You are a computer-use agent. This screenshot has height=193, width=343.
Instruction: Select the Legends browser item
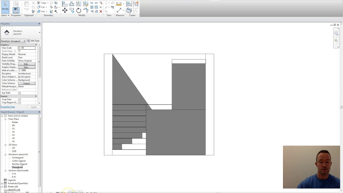pyautogui.click(x=12, y=180)
